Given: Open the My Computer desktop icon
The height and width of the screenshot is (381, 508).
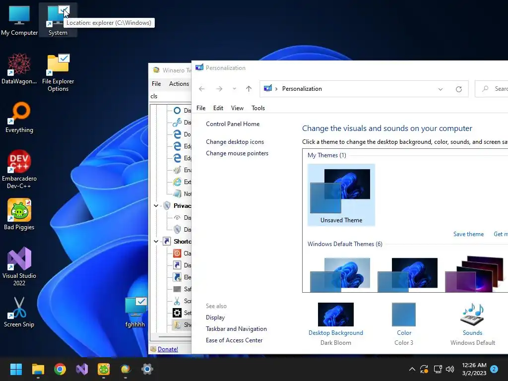Looking at the screenshot, I should (x=19, y=19).
